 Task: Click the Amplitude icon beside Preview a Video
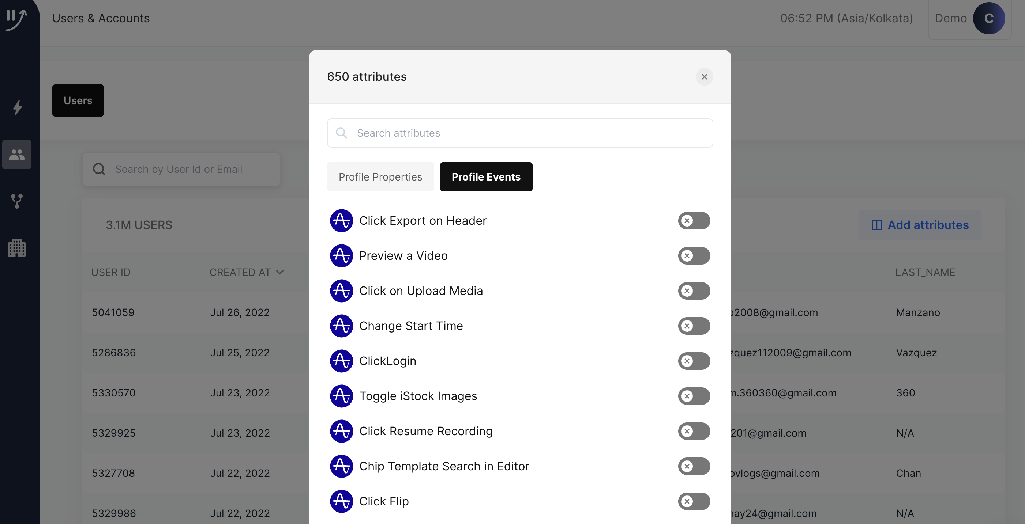coord(341,256)
